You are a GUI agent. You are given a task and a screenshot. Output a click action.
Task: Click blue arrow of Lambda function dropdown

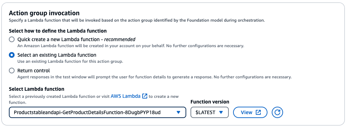coord(178,112)
